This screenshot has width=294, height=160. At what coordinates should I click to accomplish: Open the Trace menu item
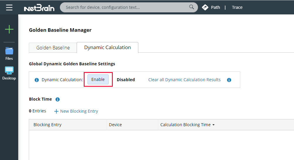click(237, 7)
